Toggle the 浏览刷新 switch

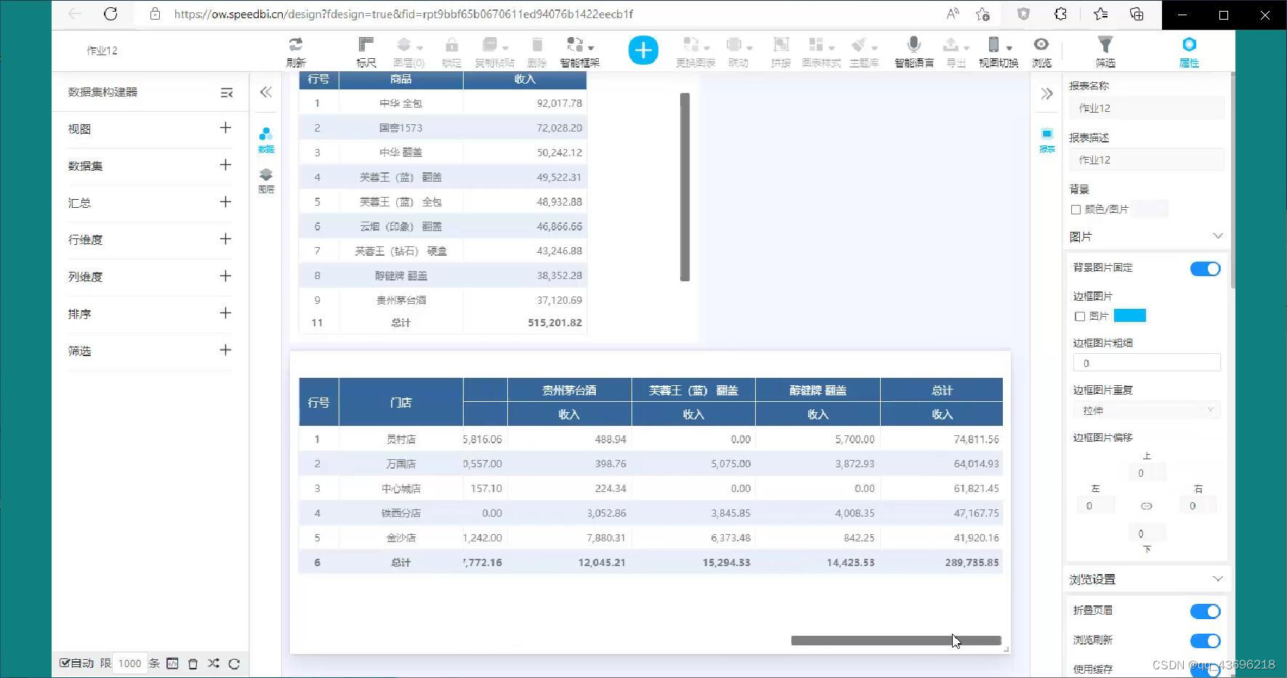coord(1205,641)
